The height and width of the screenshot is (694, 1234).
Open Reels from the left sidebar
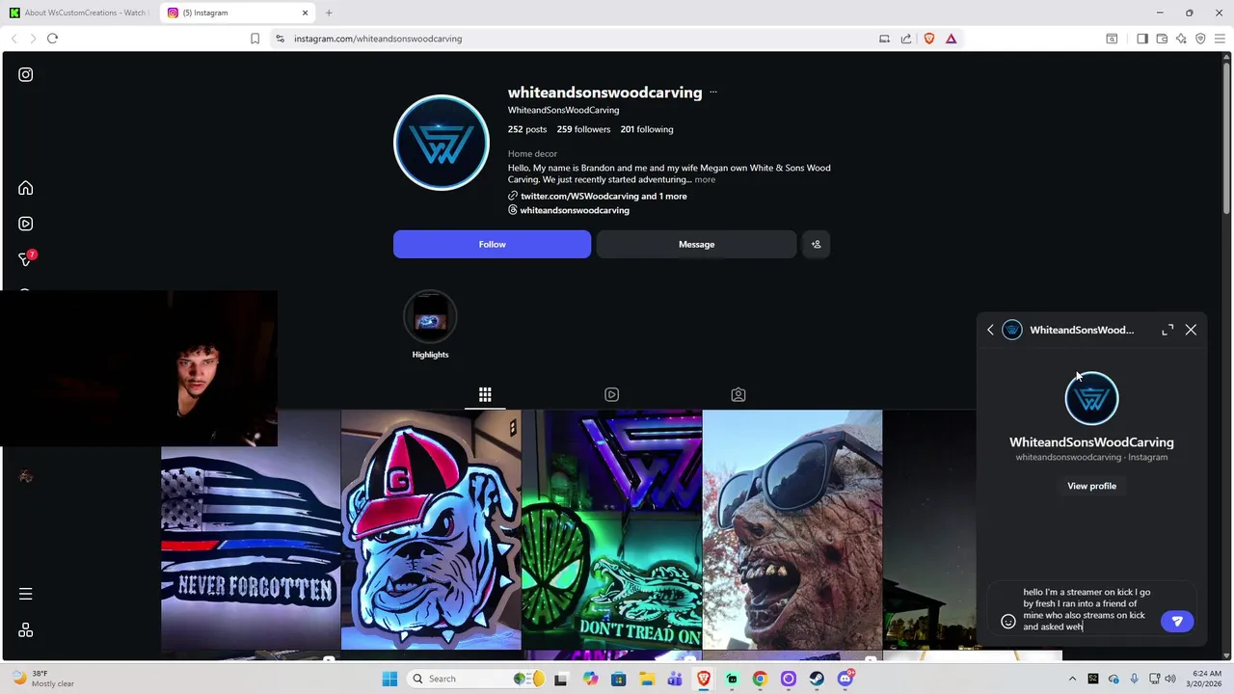26,224
